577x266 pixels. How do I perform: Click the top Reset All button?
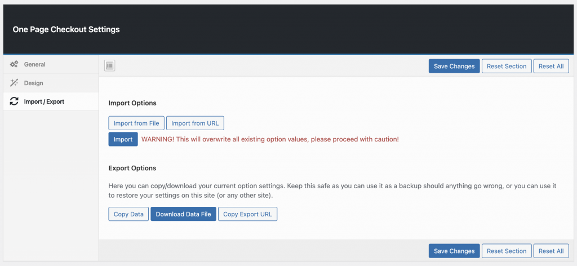551,66
